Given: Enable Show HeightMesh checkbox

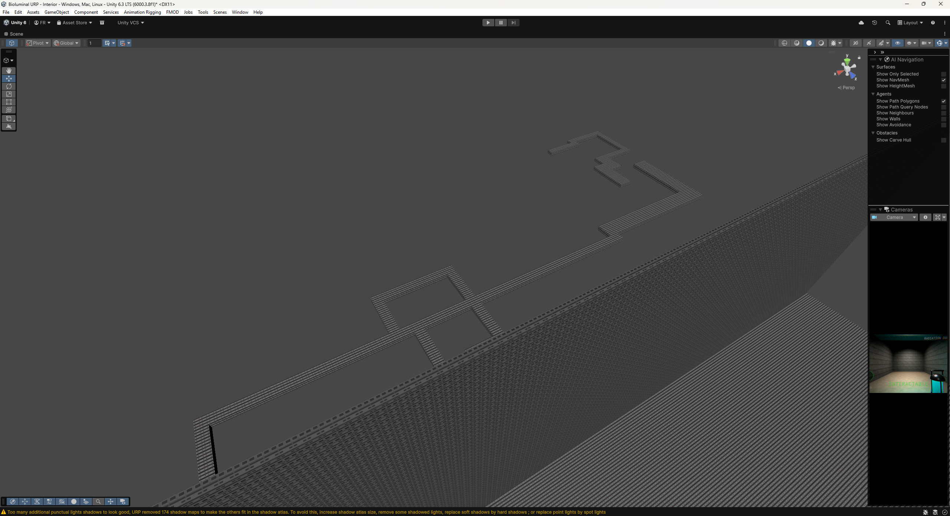Looking at the screenshot, I should 944,86.
